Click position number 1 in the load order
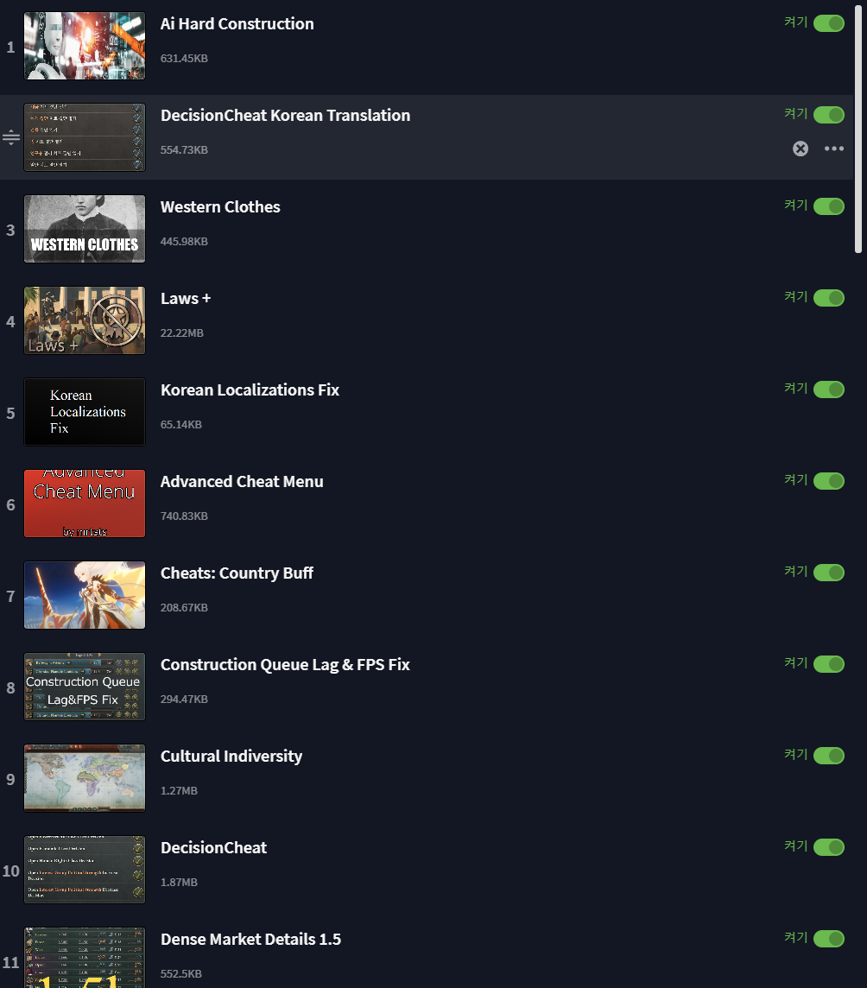The image size is (867, 988). pyautogui.click(x=10, y=47)
